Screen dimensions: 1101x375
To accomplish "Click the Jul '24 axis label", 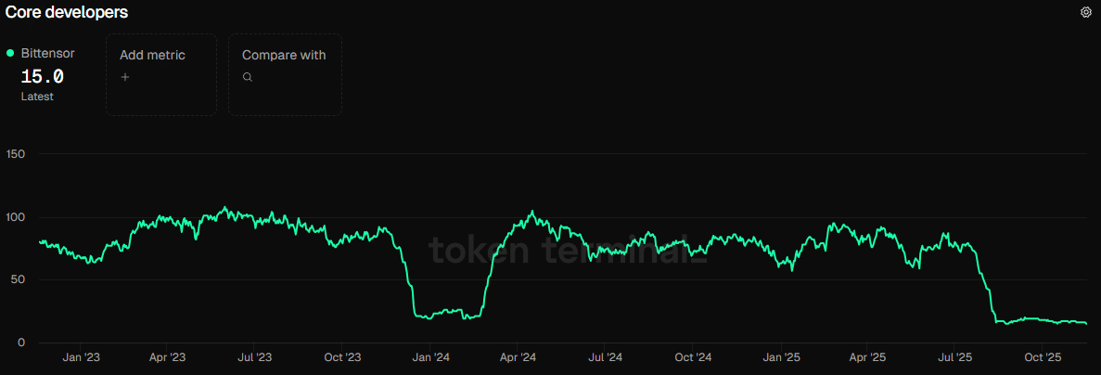I will [x=605, y=357].
